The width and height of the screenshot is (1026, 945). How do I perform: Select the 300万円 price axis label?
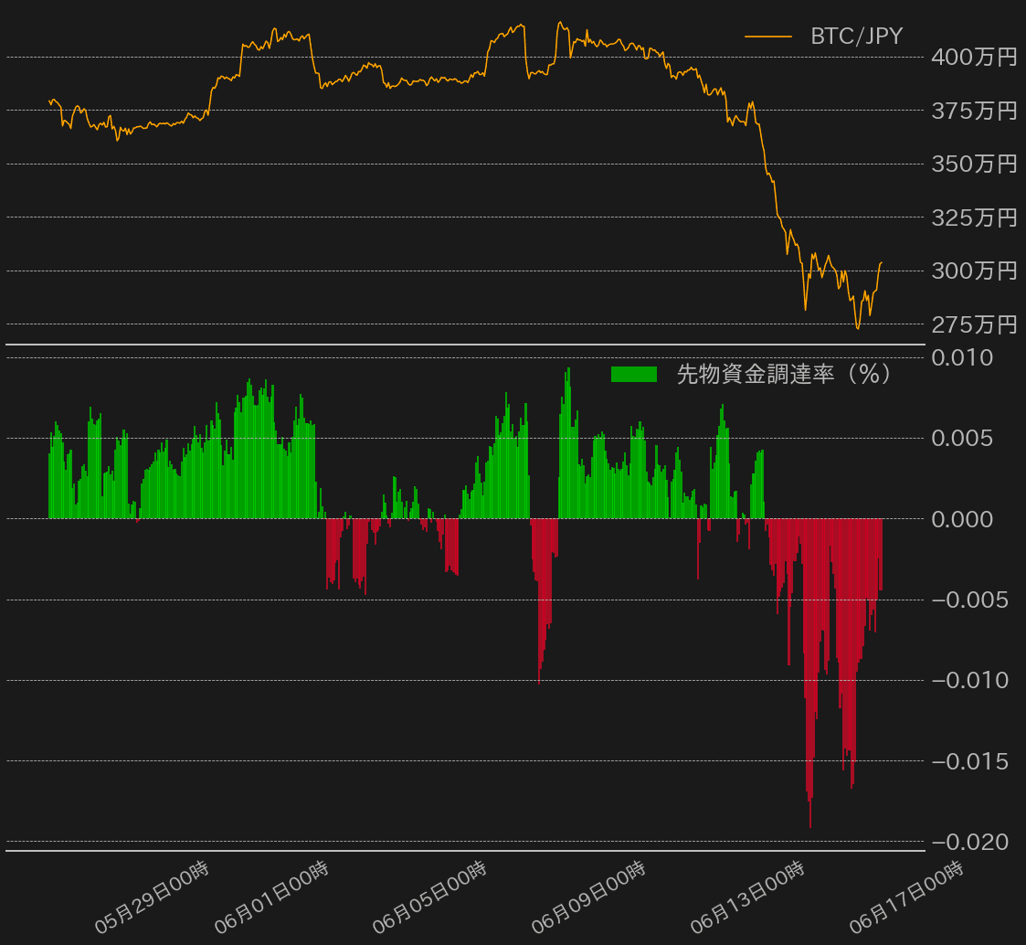point(974,271)
